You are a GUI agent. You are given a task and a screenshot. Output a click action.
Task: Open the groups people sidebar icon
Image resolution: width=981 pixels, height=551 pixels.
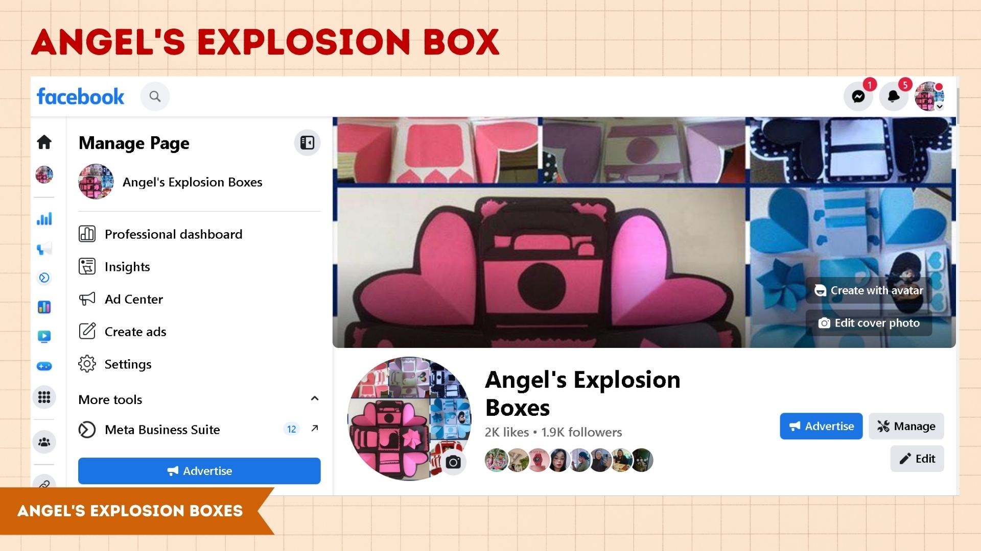tap(44, 442)
